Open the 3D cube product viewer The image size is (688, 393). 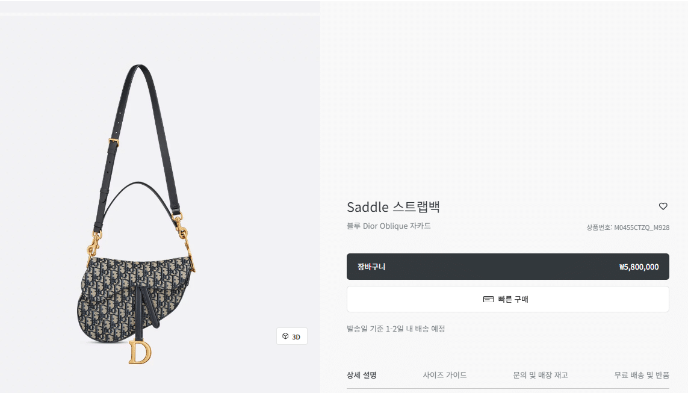292,336
